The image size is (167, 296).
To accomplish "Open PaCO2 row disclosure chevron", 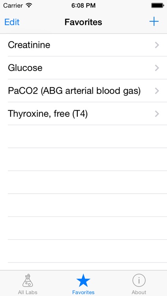I will pyautogui.click(x=157, y=91).
